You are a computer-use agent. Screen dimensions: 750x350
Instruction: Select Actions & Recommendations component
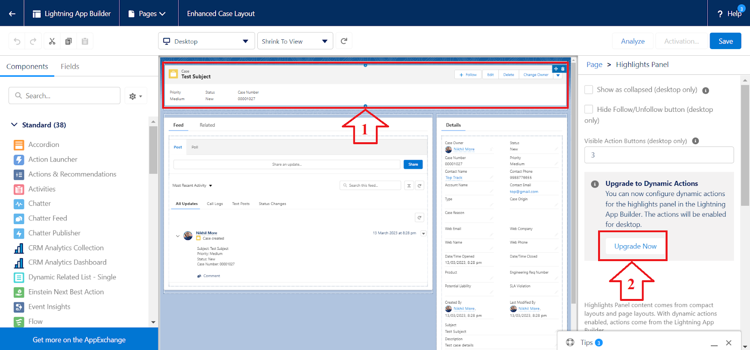(x=72, y=174)
